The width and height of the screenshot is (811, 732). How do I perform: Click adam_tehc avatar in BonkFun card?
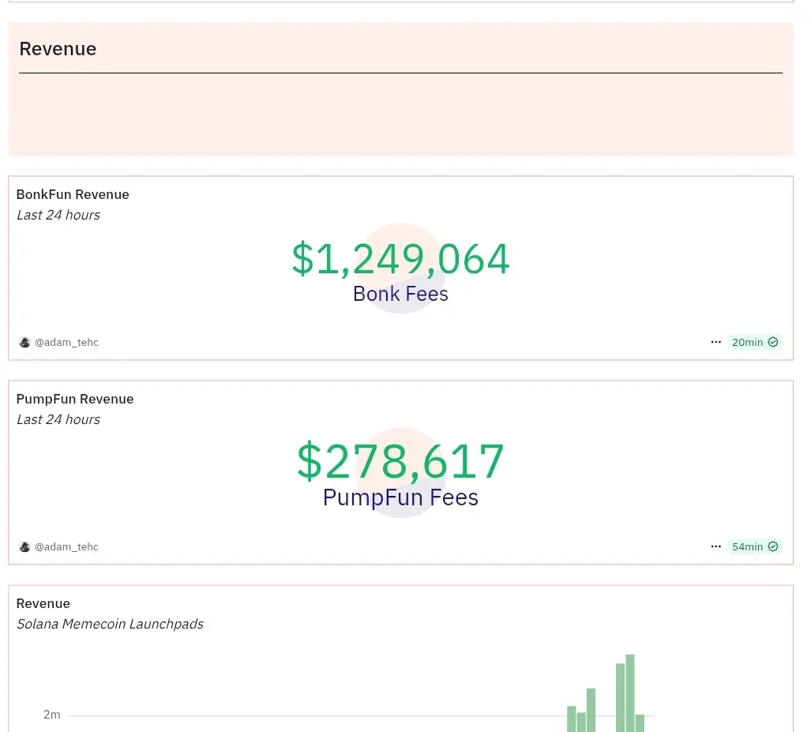click(x=24, y=342)
